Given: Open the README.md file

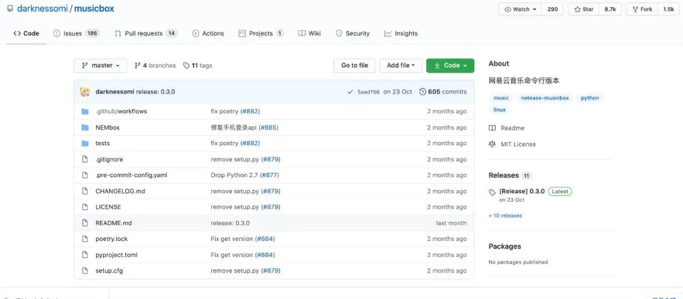Looking at the screenshot, I should [113, 223].
